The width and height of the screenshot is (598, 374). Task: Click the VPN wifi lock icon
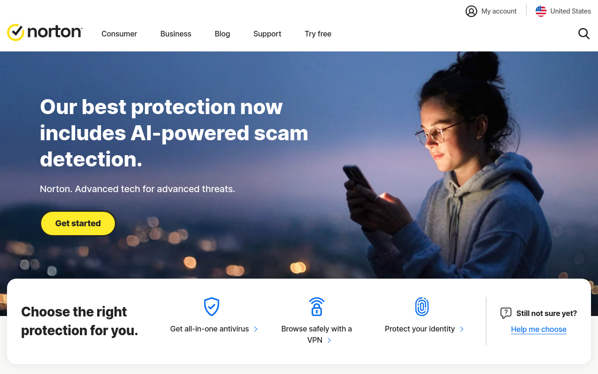(317, 307)
